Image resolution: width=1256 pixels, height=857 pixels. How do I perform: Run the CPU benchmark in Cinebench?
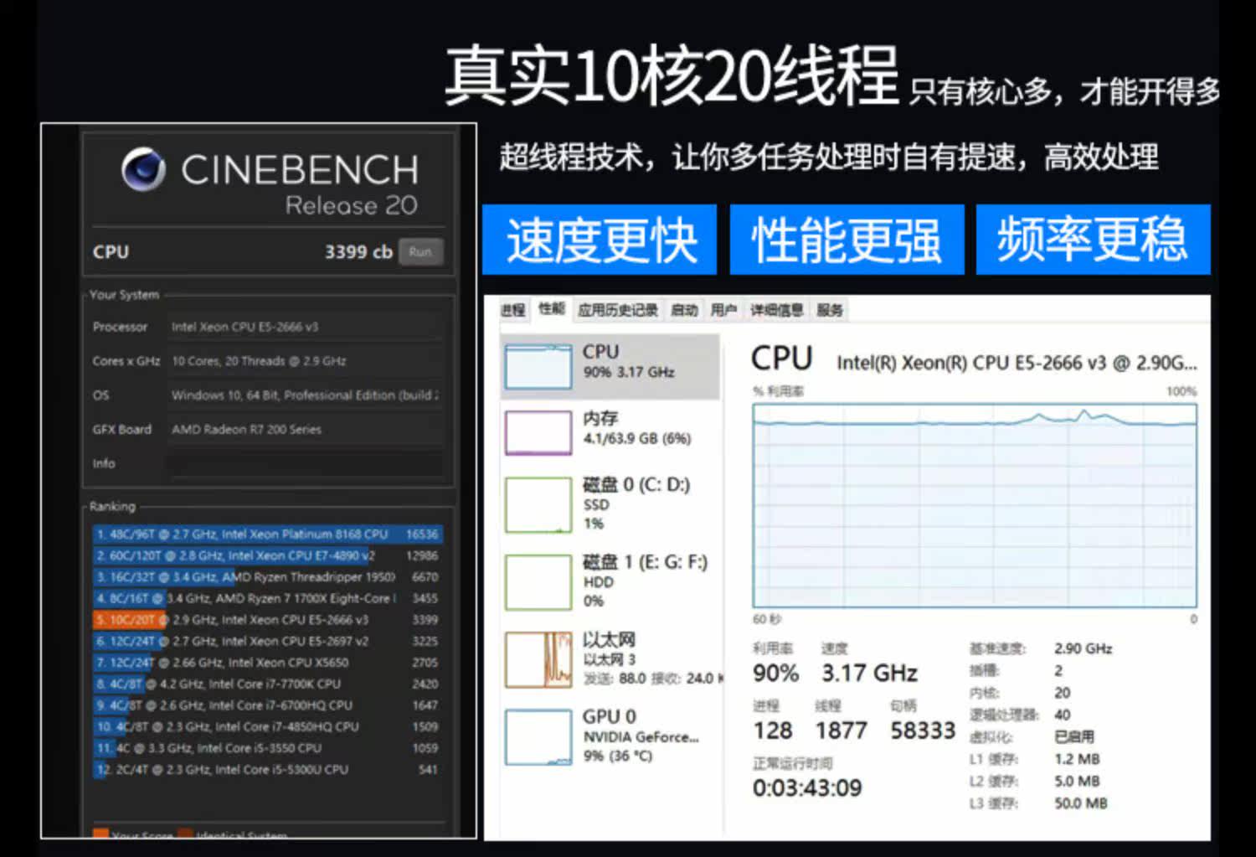pyautogui.click(x=420, y=251)
